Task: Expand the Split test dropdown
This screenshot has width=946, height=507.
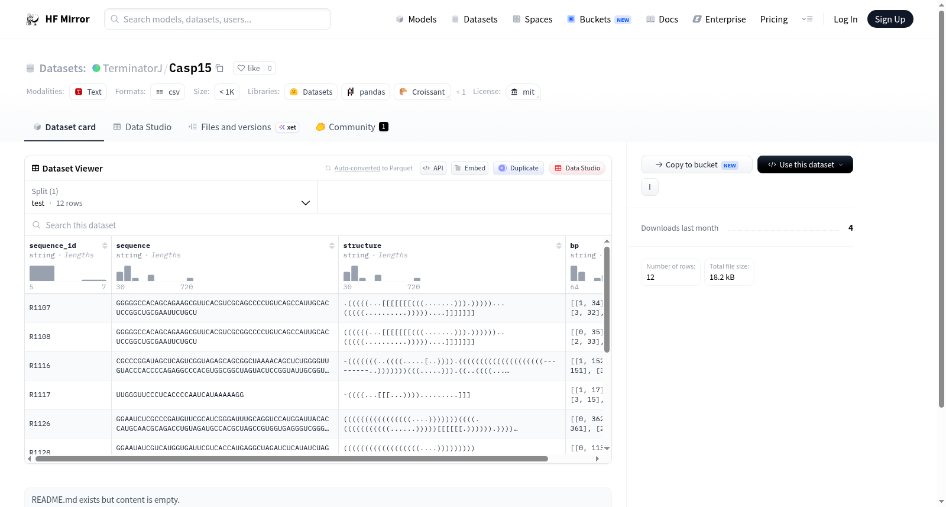Action: [171, 198]
